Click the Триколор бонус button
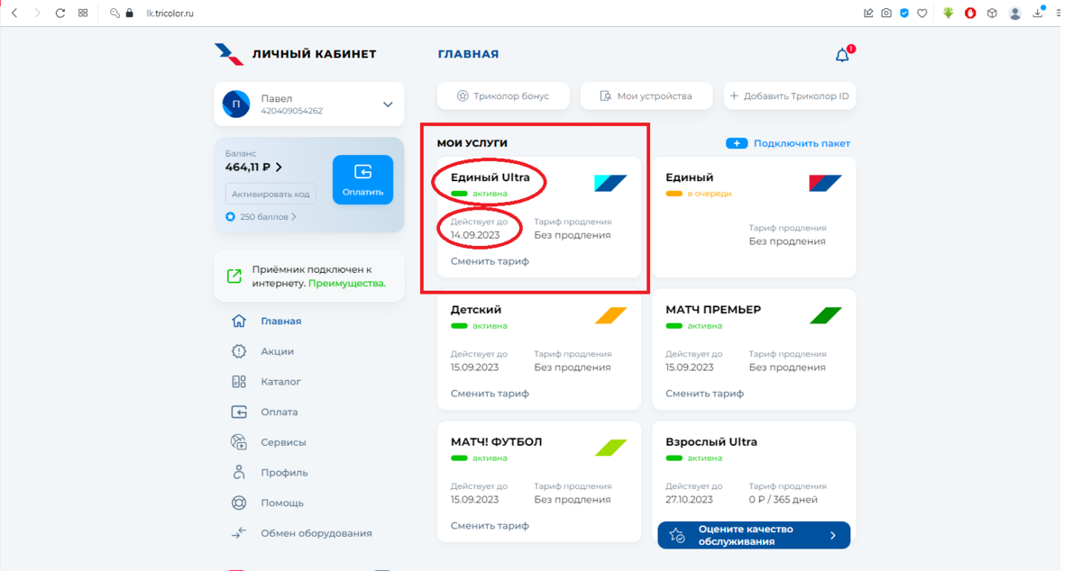The height and width of the screenshot is (571, 1082). (x=504, y=95)
